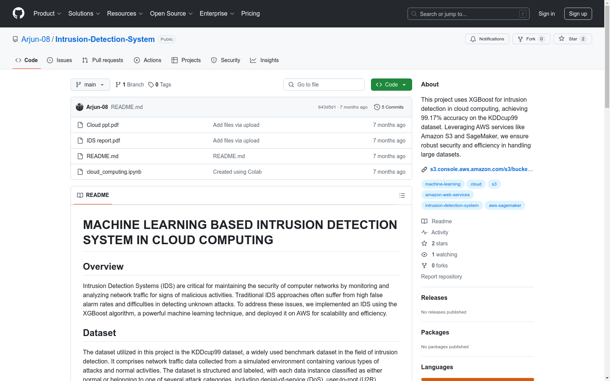Sign up for a GitHub account

point(578,14)
